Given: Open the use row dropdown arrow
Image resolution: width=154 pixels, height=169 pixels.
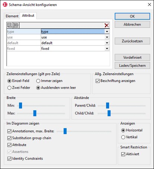Looking at the screenshot, I should pyautogui.click(x=107, y=37).
